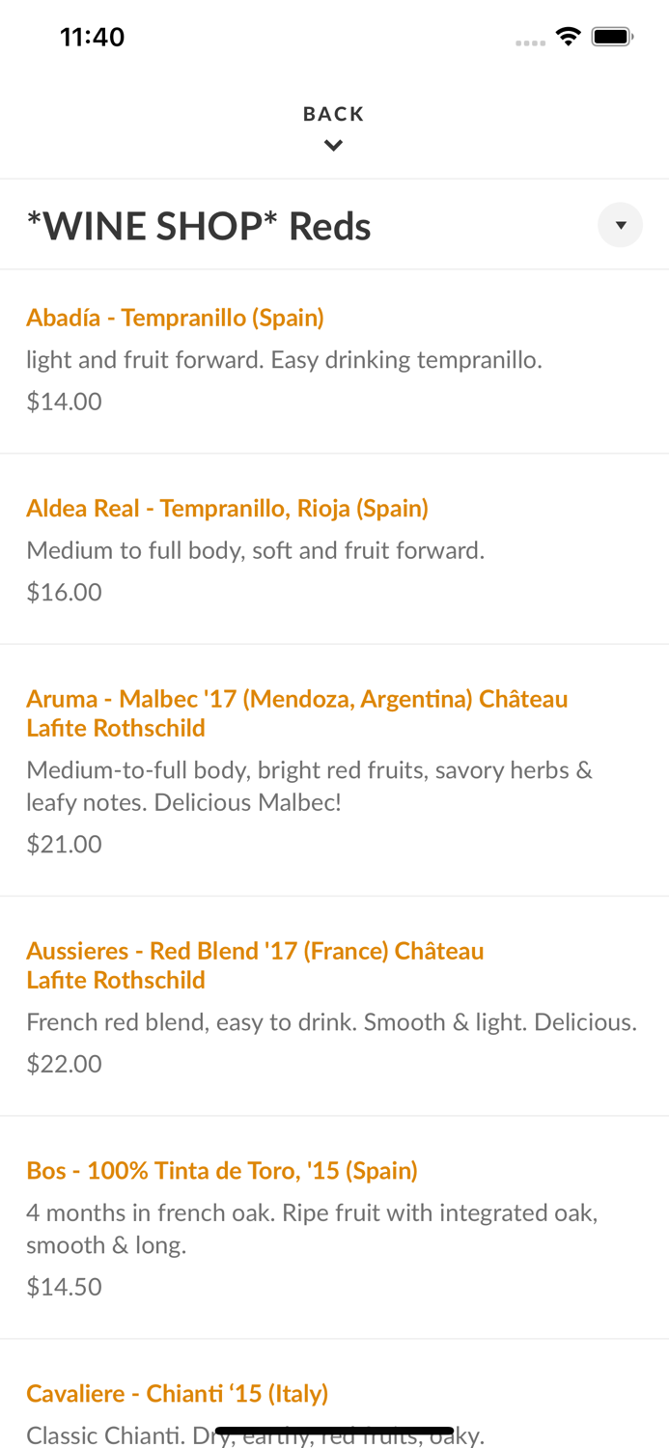Tap the home indicator bar at screen bottom
This screenshot has height=1448, width=669.
334,1430
